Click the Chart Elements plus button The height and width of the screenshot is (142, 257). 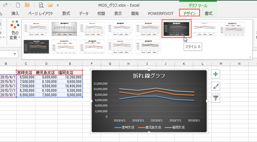click(216, 74)
